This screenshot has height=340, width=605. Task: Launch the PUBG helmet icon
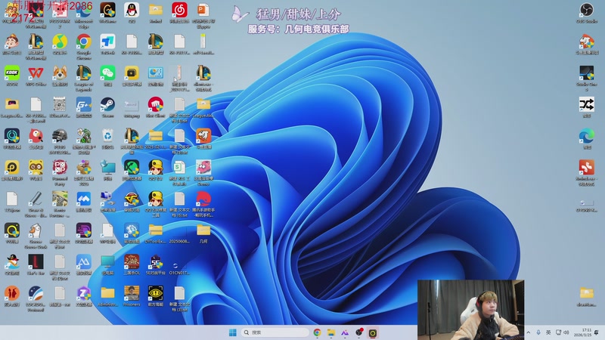point(60,136)
